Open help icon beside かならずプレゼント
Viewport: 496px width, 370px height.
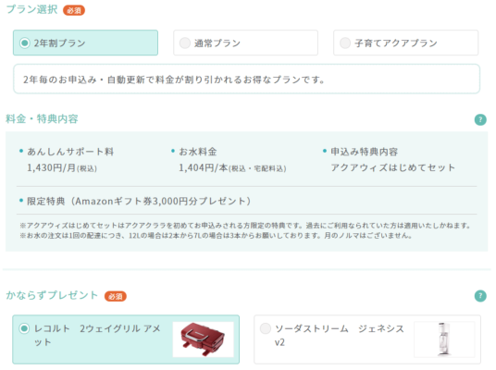[x=480, y=296]
